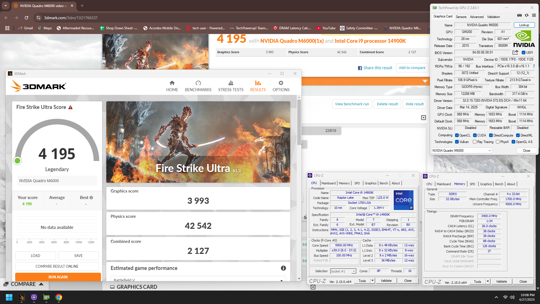The height and width of the screenshot is (304, 540).
Task: Open CPU-Z from the Windows taskbar
Action: click(34, 297)
